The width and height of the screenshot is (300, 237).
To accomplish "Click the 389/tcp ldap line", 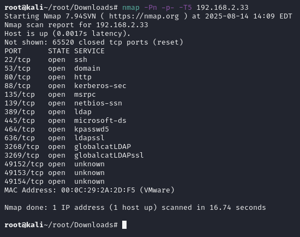I will 48,112.
